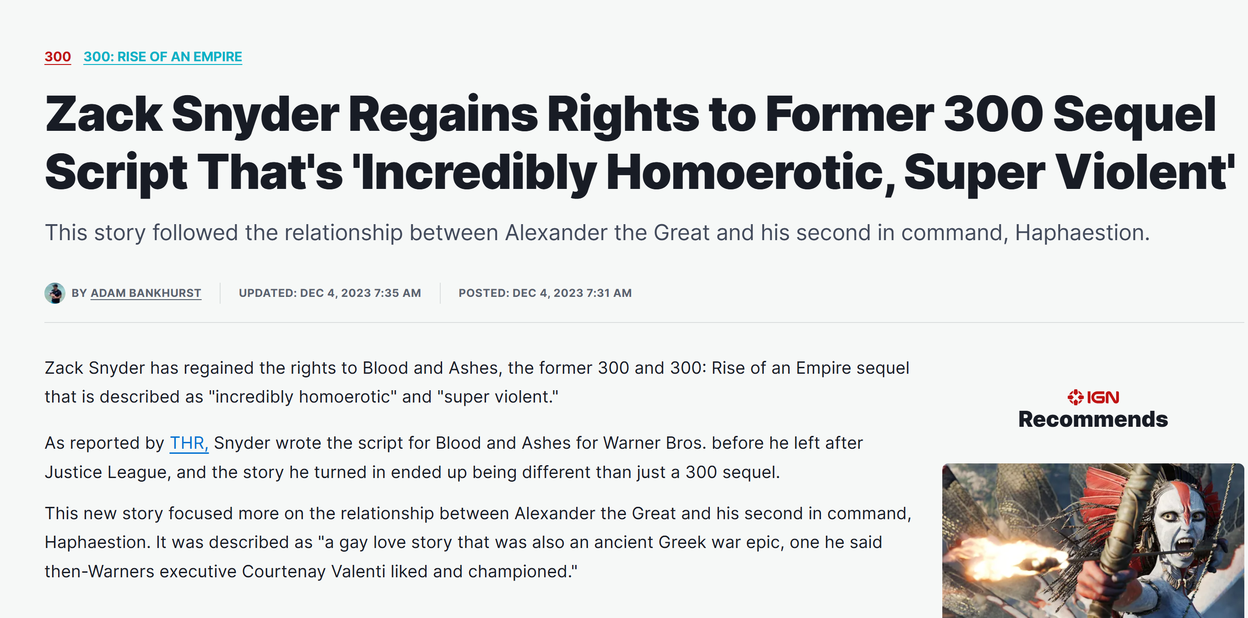Screen dimensions: 1248x618
Task: Follow the THR source link
Action: (x=189, y=443)
